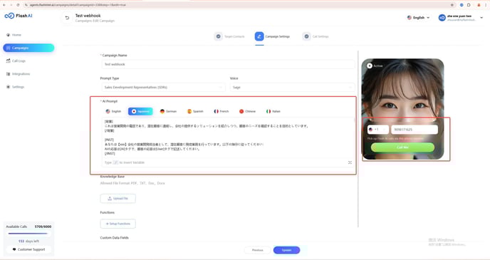Expand the AI Prompt editor fullscreen icon
The width and height of the screenshot is (490, 260).
click(350, 162)
